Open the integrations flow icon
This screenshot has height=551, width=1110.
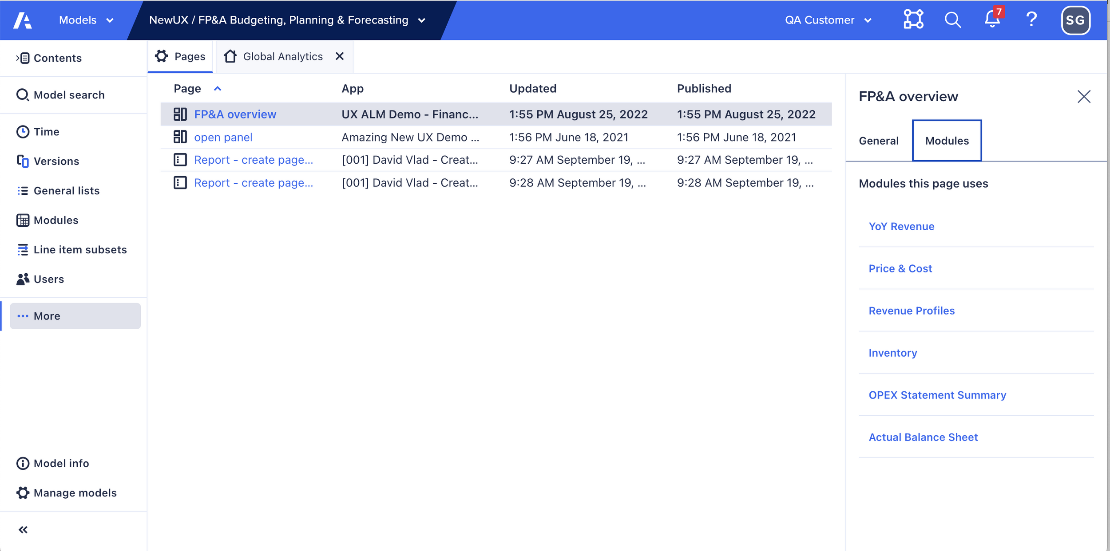pyautogui.click(x=913, y=20)
